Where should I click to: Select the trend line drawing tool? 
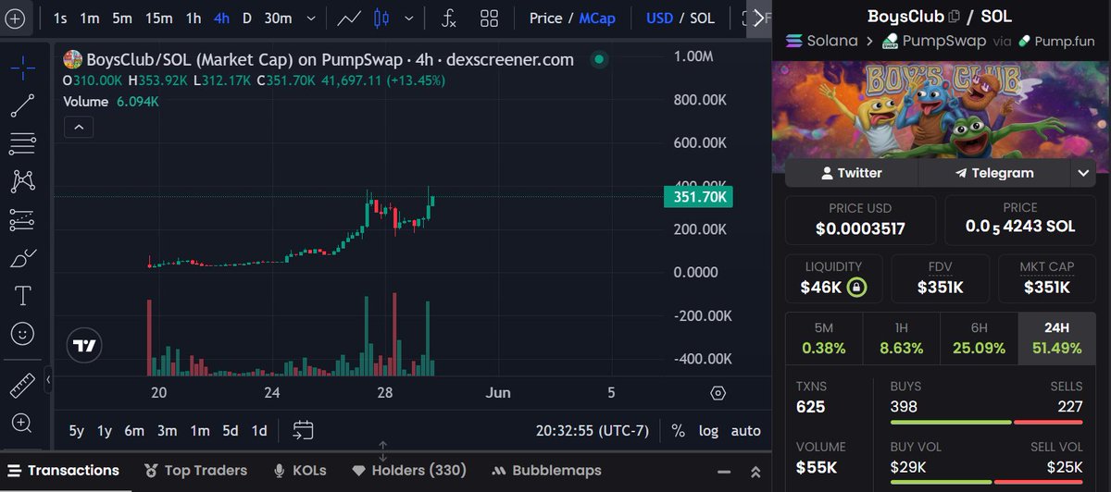coord(23,105)
